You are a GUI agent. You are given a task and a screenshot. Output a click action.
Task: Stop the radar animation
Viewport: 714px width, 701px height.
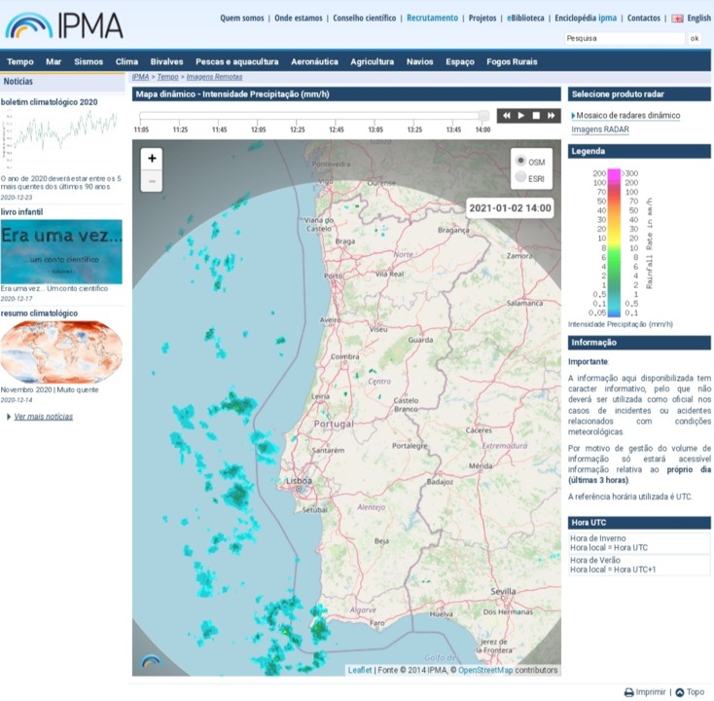click(x=536, y=115)
